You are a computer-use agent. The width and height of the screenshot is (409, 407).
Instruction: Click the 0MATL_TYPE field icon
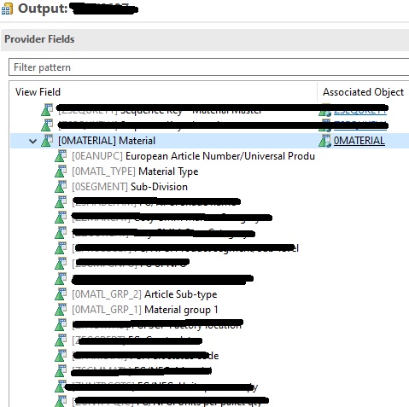[x=61, y=172]
